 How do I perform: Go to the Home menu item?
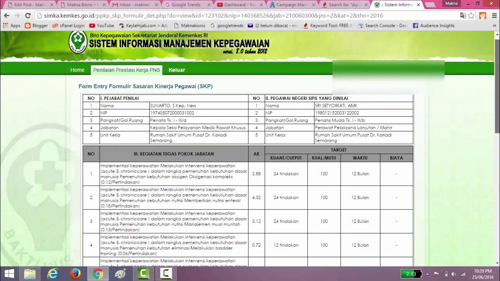click(x=77, y=70)
